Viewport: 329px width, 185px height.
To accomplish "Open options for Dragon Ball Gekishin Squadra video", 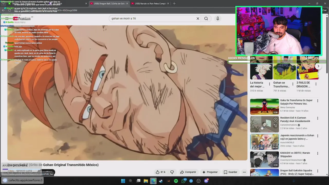I will pyautogui.click(x=318, y=171).
